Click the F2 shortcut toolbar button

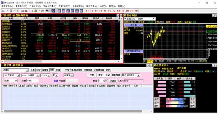[x=92, y=11]
